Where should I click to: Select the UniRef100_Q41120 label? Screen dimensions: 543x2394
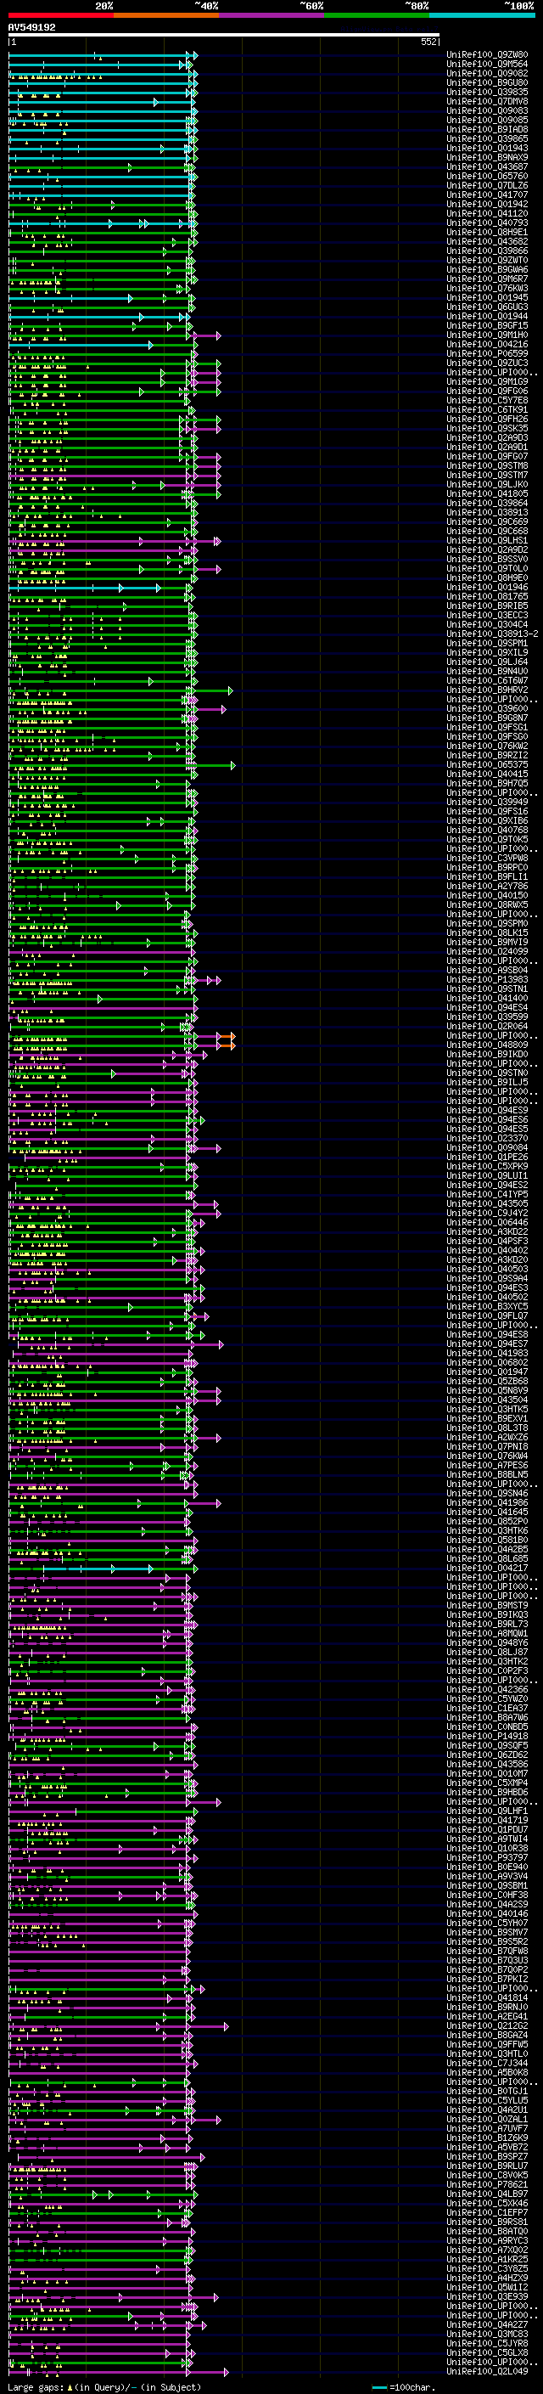[487, 214]
